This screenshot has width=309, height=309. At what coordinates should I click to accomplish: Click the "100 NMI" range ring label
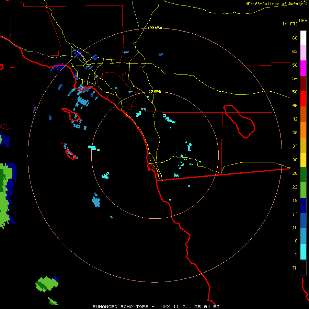tap(155, 28)
